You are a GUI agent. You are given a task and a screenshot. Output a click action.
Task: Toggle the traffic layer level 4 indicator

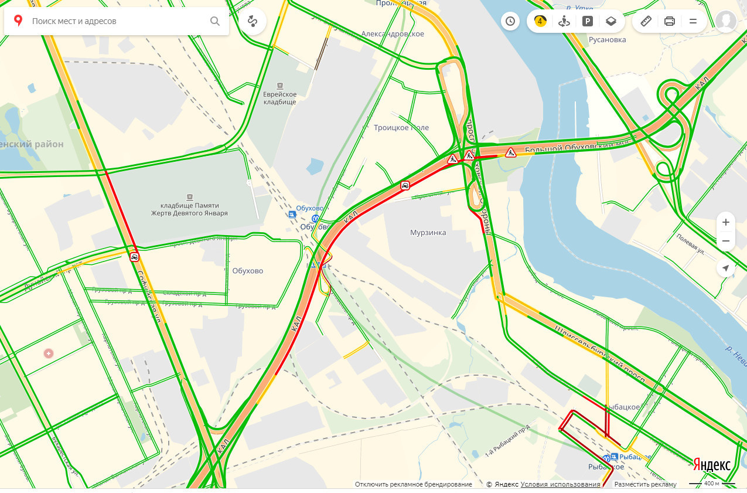(540, 22)
